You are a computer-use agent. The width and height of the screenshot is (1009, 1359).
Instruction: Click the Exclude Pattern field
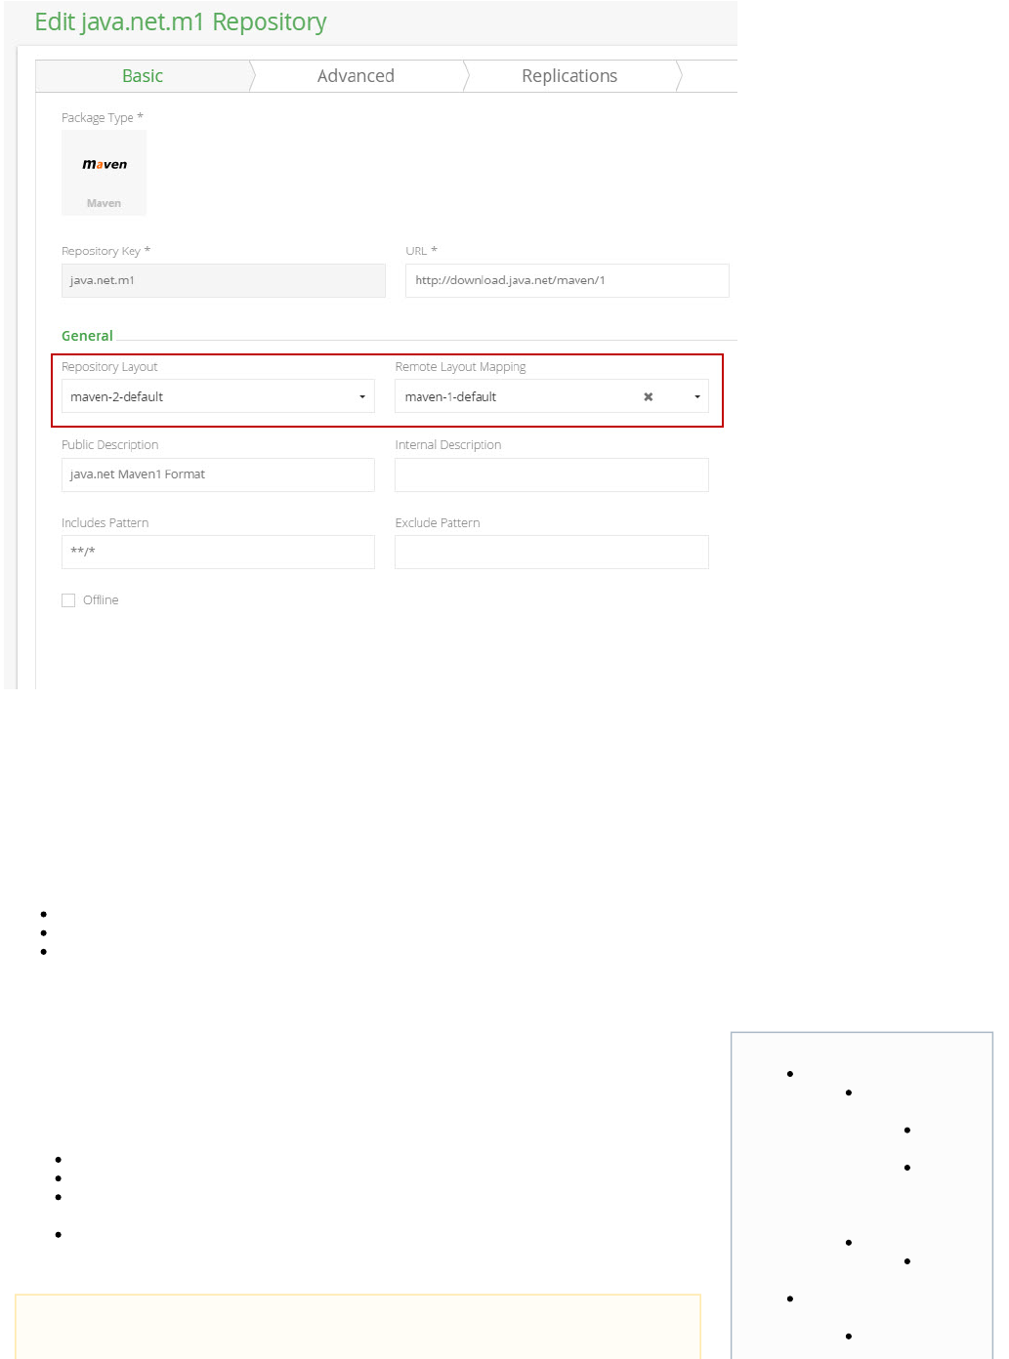(552, 553)
